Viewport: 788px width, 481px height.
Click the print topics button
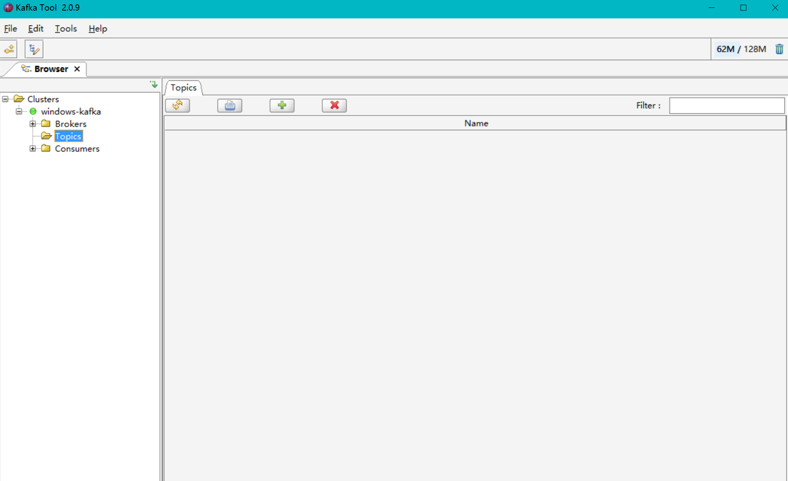[230, 105]
